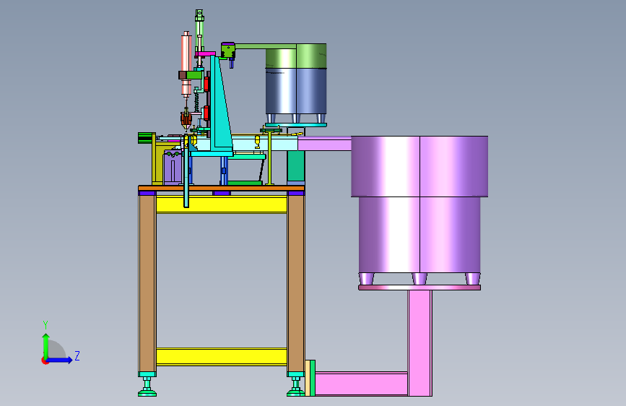The image size is (626, 406).
Task: Select the upper yellow crossbeam of the table frame
Action: click(222, 204)
